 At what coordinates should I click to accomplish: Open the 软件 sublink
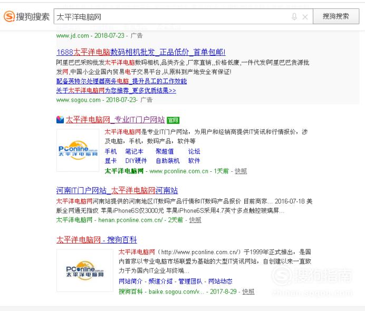point(194,161)
